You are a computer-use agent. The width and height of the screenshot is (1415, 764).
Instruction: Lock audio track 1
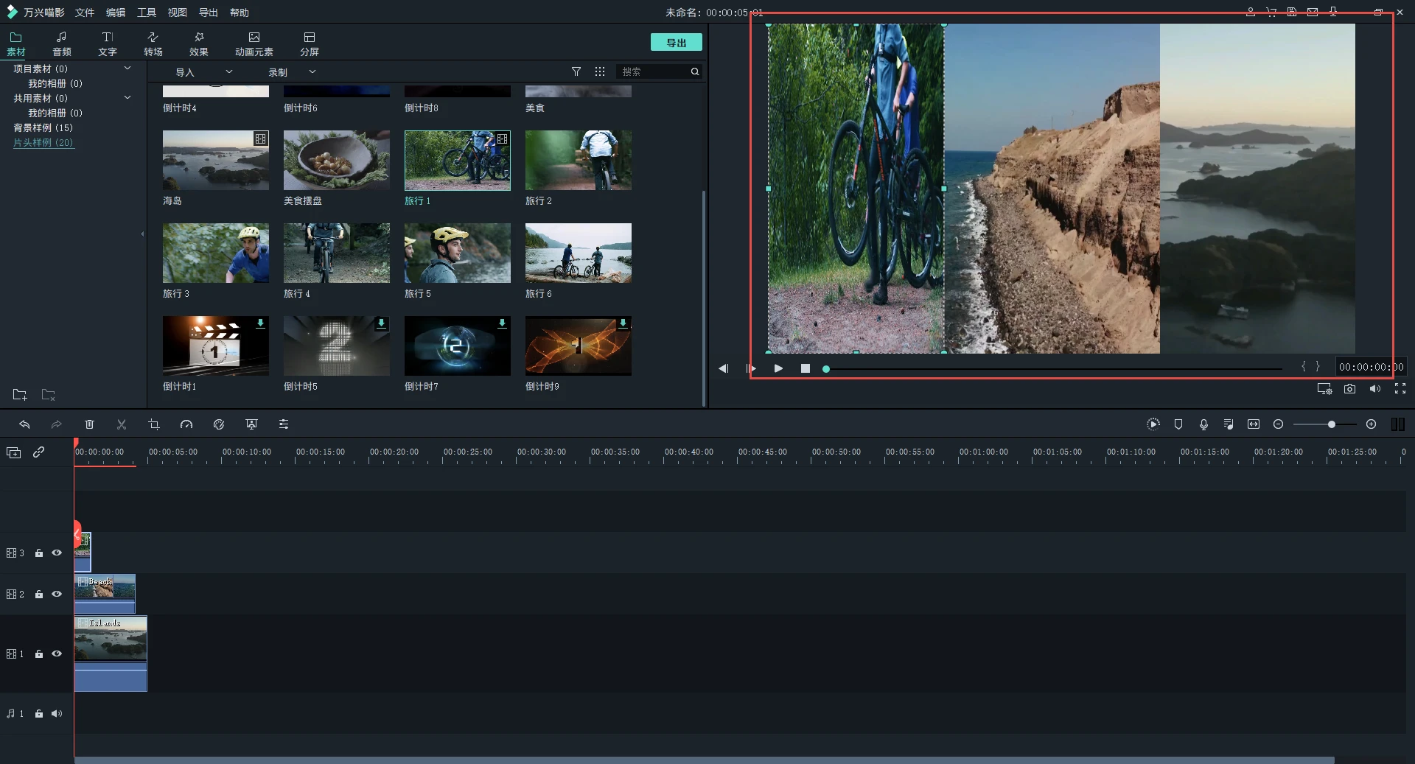point(39,713)
